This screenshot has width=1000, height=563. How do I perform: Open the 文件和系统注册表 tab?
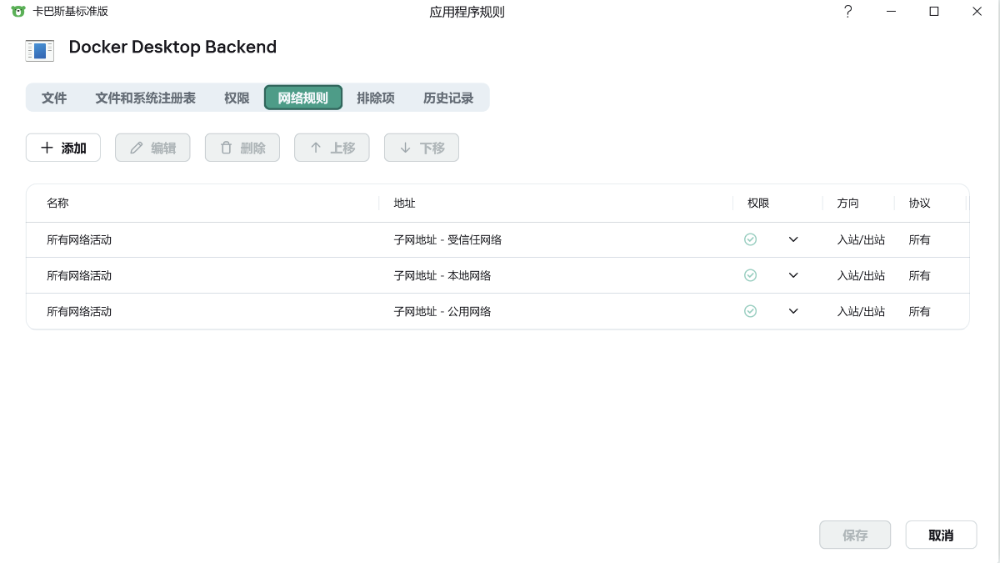pos(145,98)
